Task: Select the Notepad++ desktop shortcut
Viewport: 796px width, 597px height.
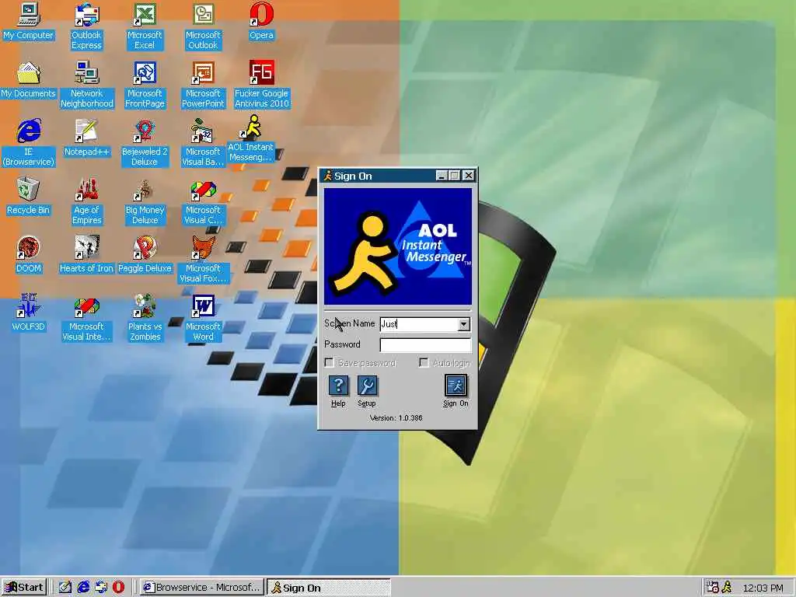Action: click(86, 138)
